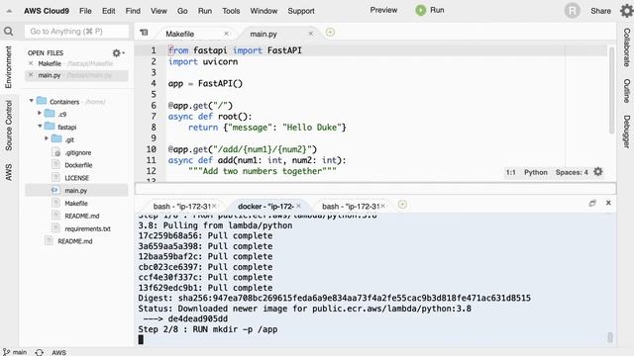
Task: Open the Spaces: 4 indentation selector
Action: (572, 172)
